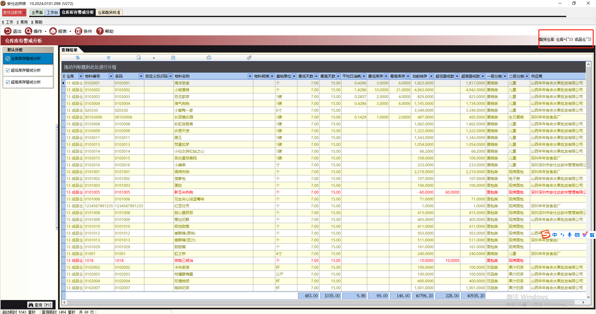Toggle the 超高库存警戒分析 checkbox
The width and height of the screenshot is (596, 314).
[x=8, y=82]
